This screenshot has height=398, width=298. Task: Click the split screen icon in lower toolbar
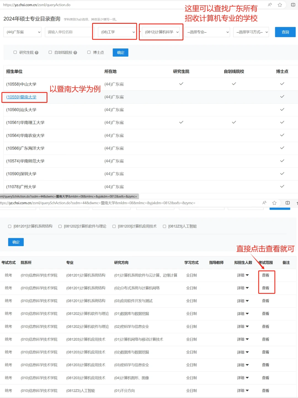coord(288,203)
